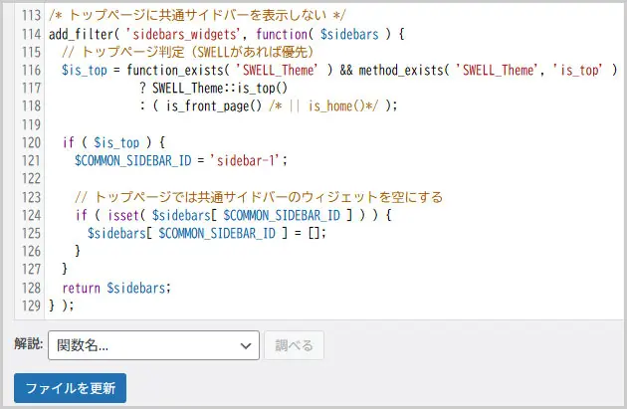Click the 解説: label
The height and width of the screenshot is (409, 627).
29,343
